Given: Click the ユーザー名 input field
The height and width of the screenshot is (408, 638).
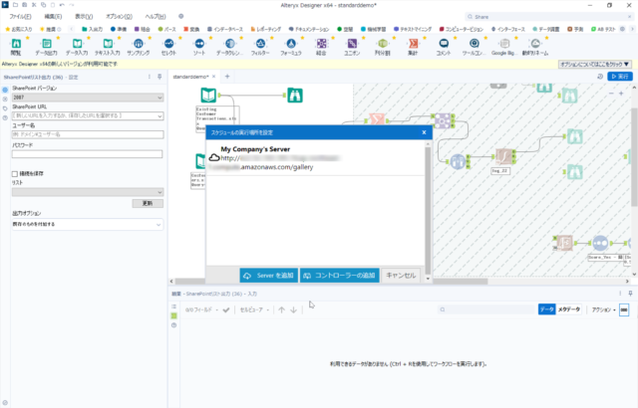Looking at the screenshot, I should (x=88, y=134).
